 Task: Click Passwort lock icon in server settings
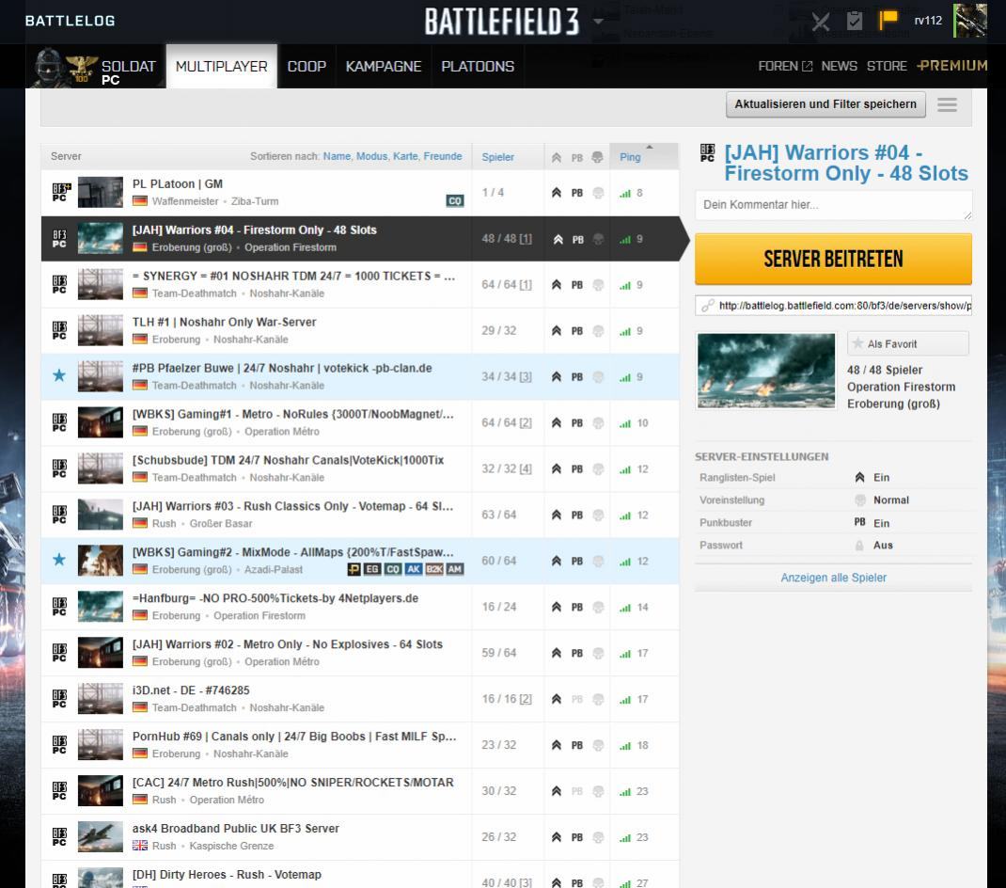point(859,546)
